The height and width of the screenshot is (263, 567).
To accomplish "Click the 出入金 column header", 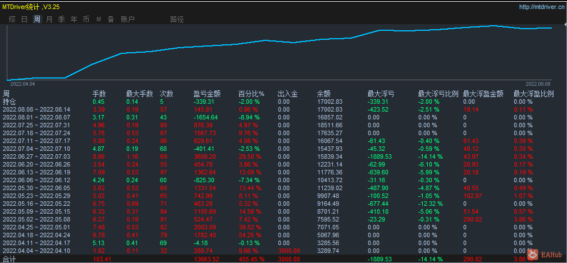I will point(287,94).
